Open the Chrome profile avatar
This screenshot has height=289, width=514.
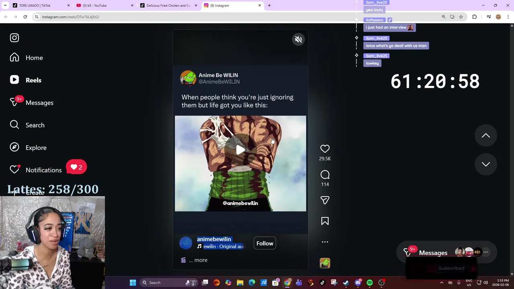pyautogui.click(x=498, y=17)
